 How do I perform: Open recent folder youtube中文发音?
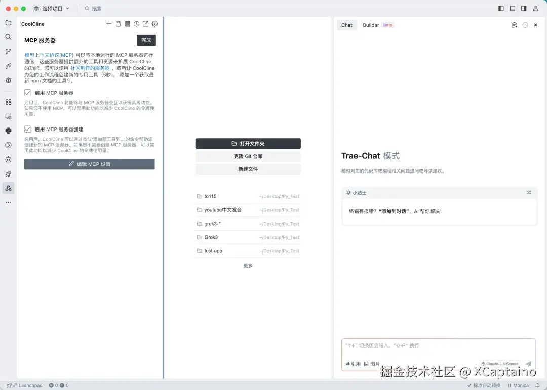(x=248, y=210)
